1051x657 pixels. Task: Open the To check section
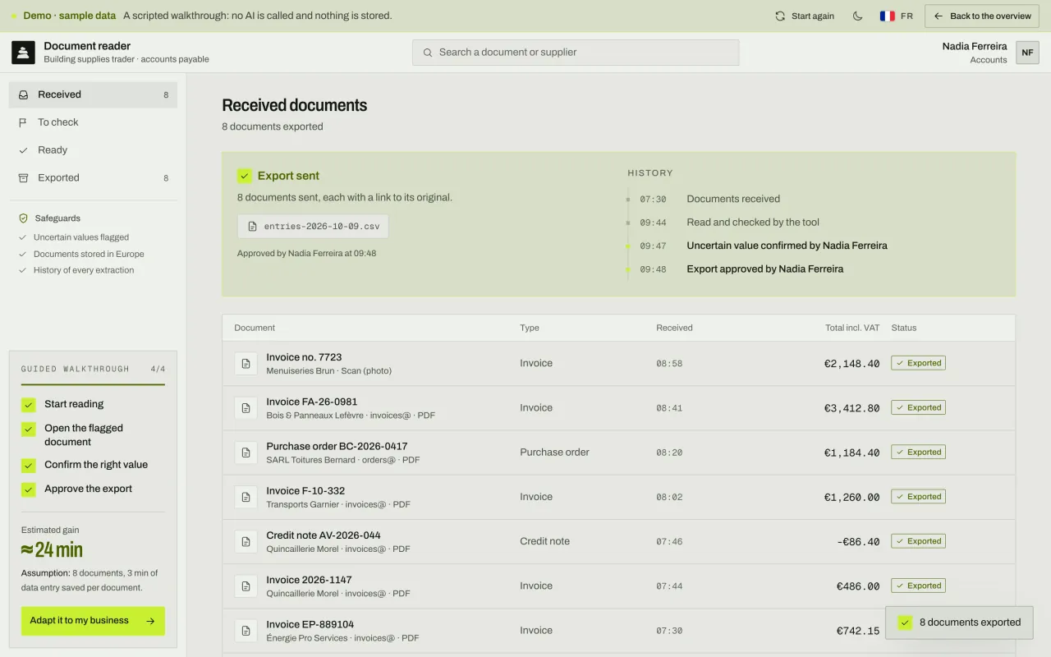pos(93,122)
